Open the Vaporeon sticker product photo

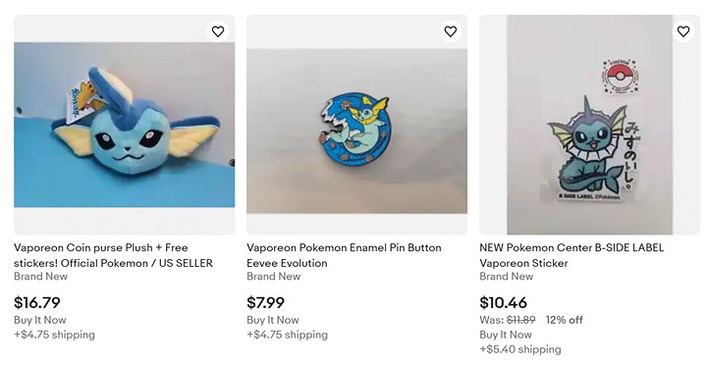click(x=590, y=125)
